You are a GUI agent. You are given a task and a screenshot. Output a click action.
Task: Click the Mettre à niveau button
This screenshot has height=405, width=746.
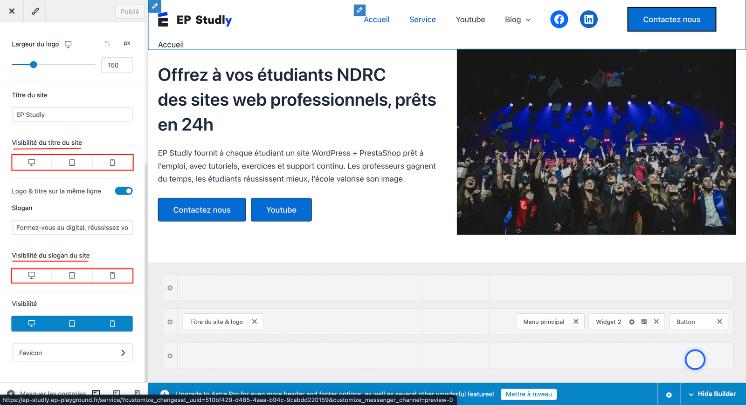529,394
